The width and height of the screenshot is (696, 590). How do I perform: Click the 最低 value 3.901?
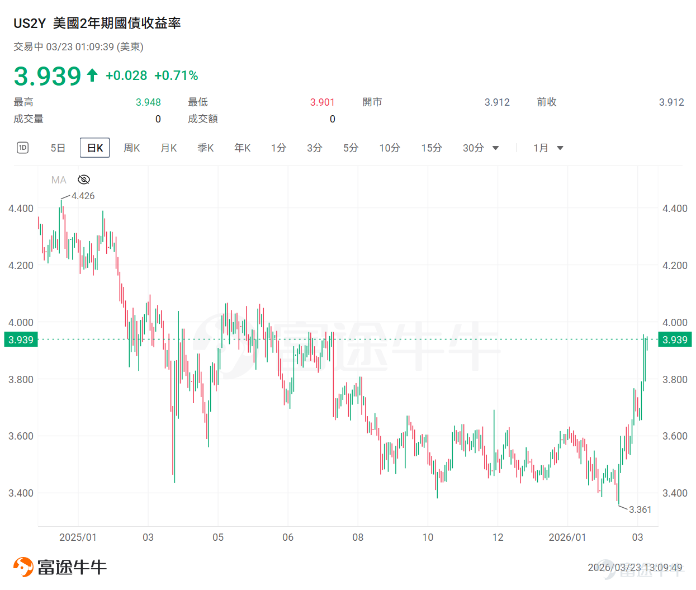323,102
